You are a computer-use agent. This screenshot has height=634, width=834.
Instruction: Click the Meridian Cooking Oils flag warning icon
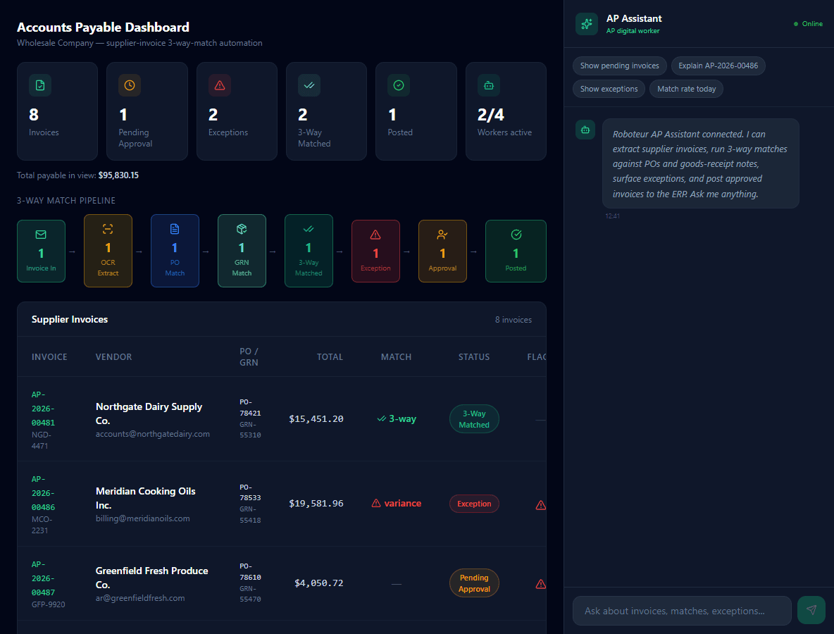pos(540,505)
